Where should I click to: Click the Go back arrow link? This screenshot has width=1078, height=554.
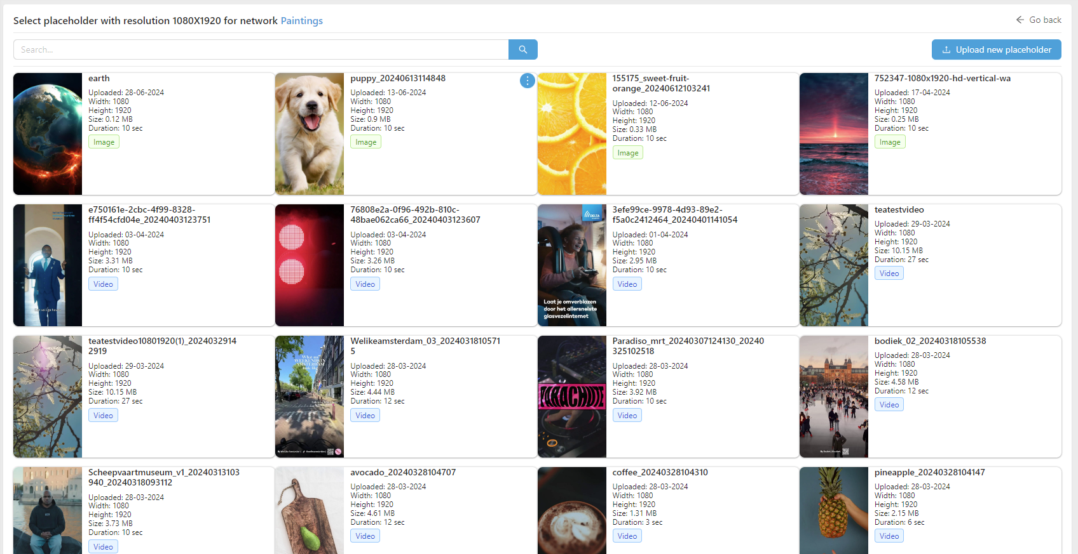[x=1038, y=20]
